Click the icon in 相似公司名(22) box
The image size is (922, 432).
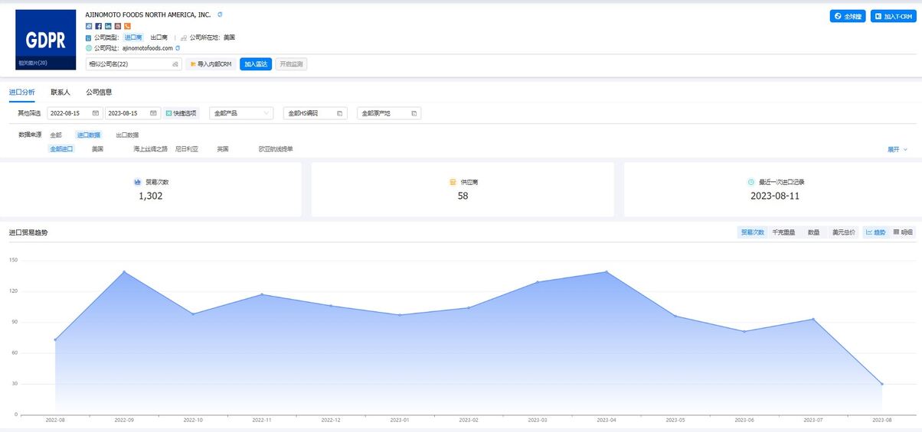pyautogui.click(x=175, y=64)
